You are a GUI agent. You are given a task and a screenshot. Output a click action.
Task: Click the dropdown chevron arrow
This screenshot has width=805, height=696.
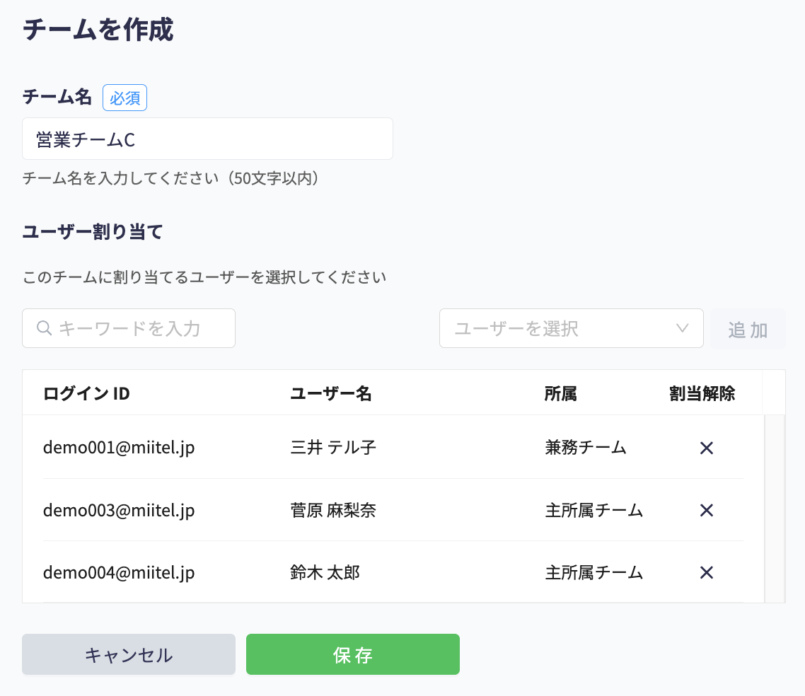click(x=682, y=328)
